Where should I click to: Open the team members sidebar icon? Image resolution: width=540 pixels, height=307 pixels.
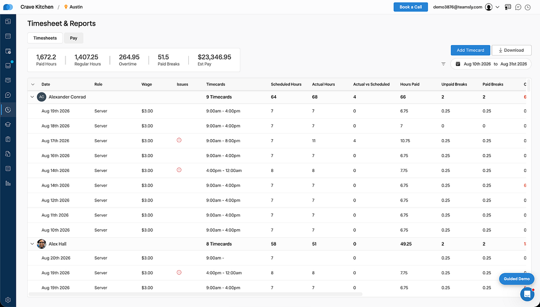pos(8,80)
